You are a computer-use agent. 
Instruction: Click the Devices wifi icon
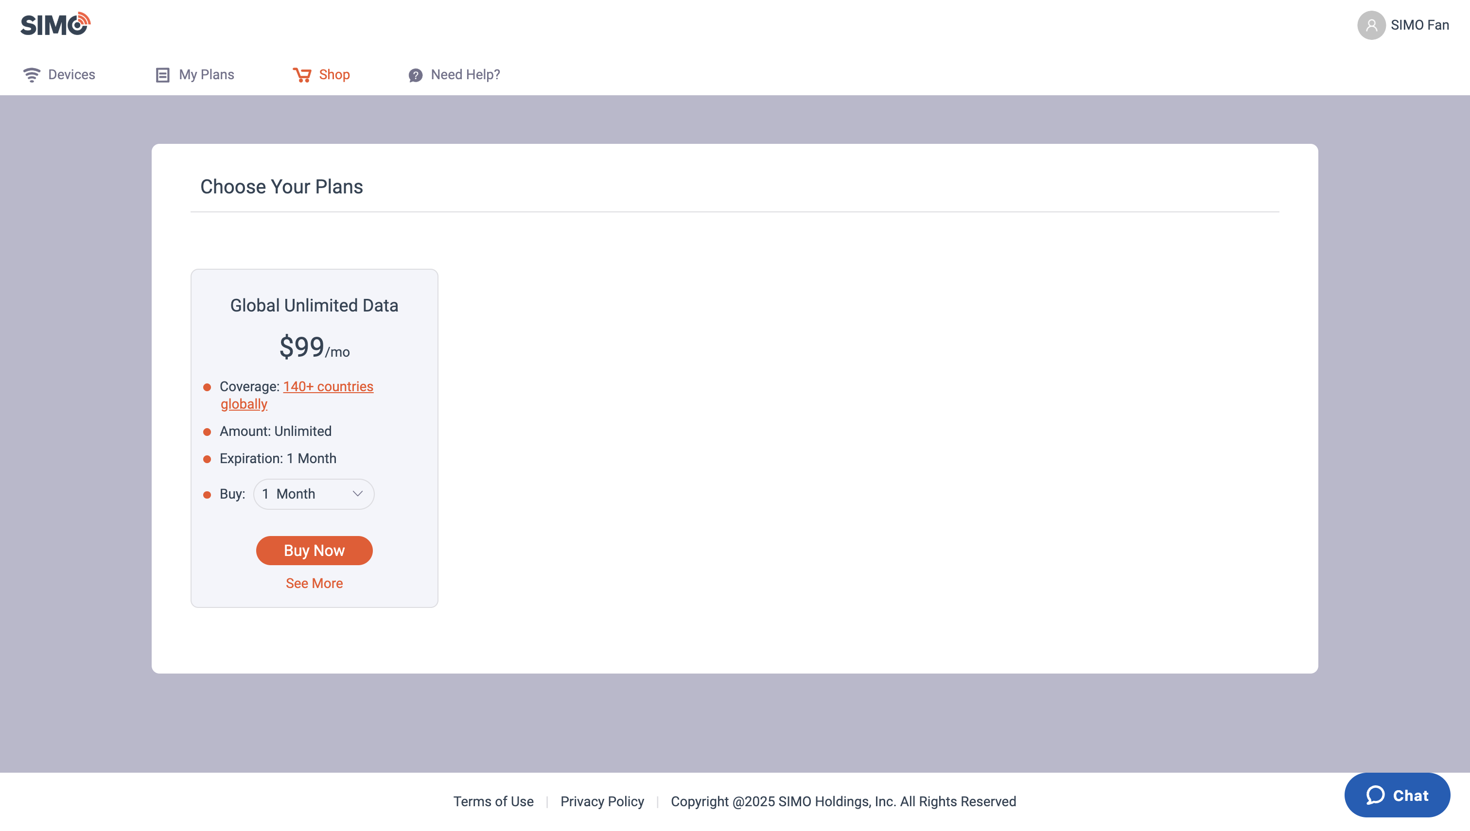(32, 75)
